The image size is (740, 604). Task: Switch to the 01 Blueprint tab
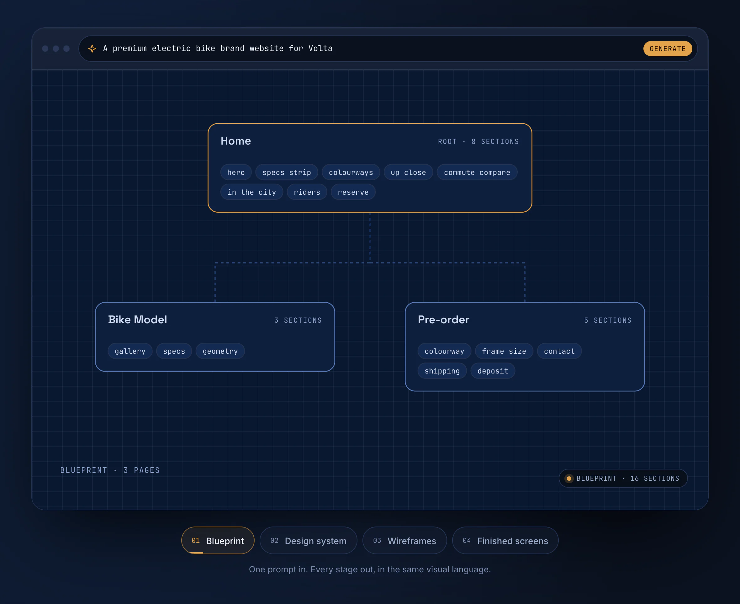218,540
